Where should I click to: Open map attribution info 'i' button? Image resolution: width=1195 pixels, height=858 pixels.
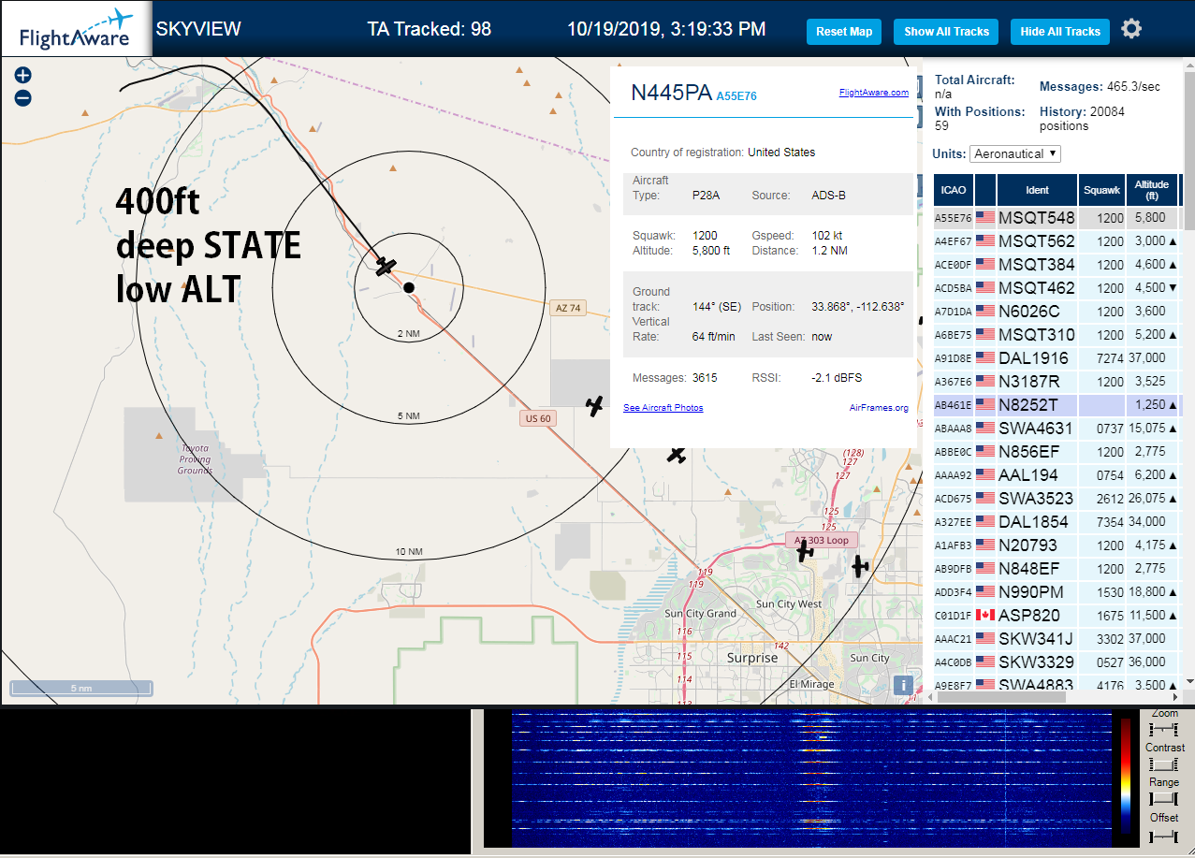click(903, 685)
